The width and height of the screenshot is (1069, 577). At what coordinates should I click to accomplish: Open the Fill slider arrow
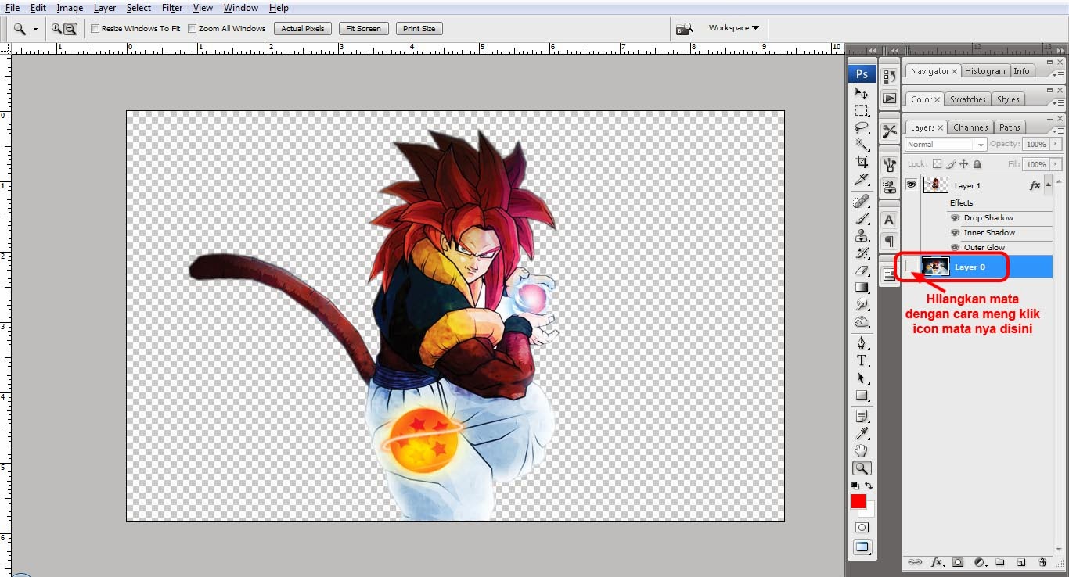pyautogui.click(x=1056, y=164)
